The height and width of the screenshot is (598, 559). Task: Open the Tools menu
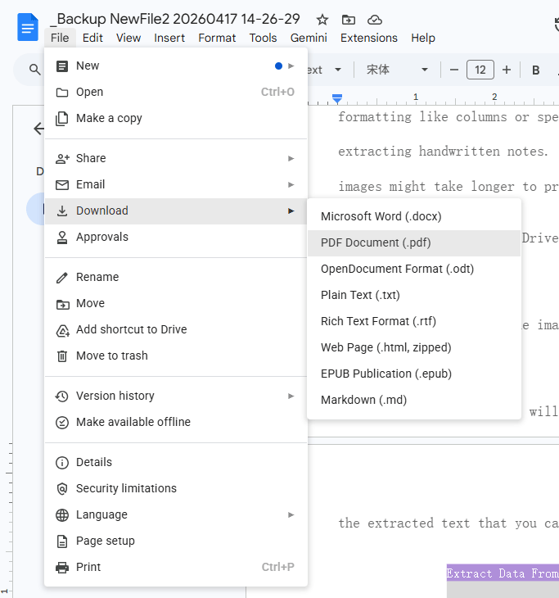pos(263,39)
